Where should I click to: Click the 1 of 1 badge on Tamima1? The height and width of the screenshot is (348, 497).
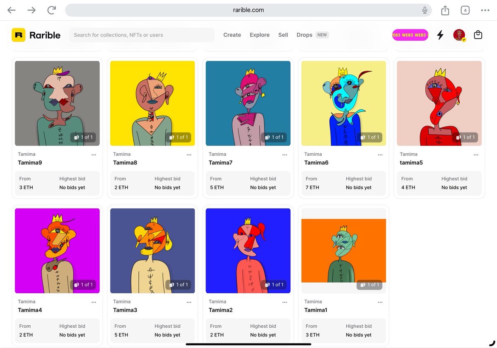click(370, 285)
